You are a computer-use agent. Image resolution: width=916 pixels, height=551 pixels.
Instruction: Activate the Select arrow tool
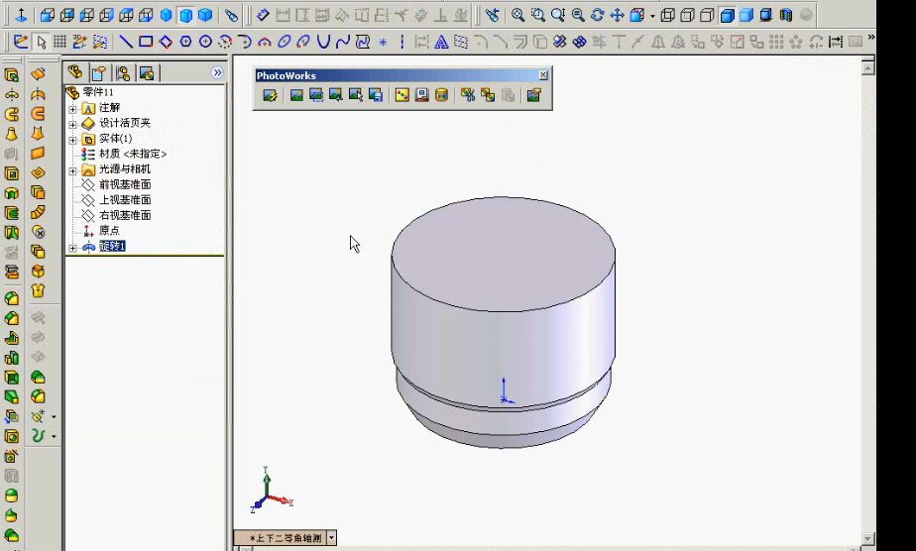pyautogui.click(x=41, y=42)
